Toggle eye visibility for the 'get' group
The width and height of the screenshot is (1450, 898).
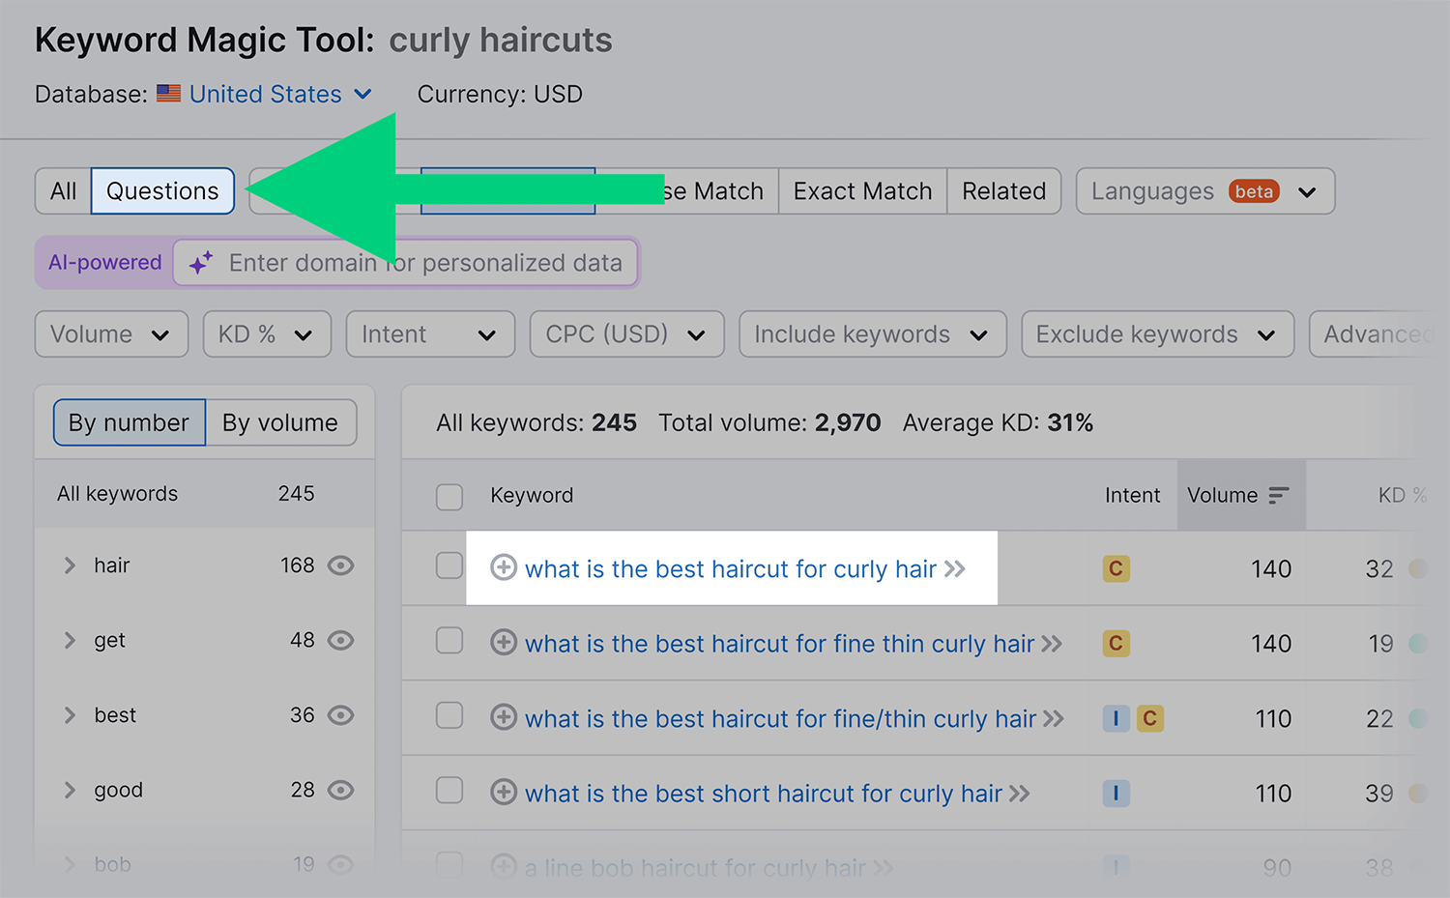point(340,640)
